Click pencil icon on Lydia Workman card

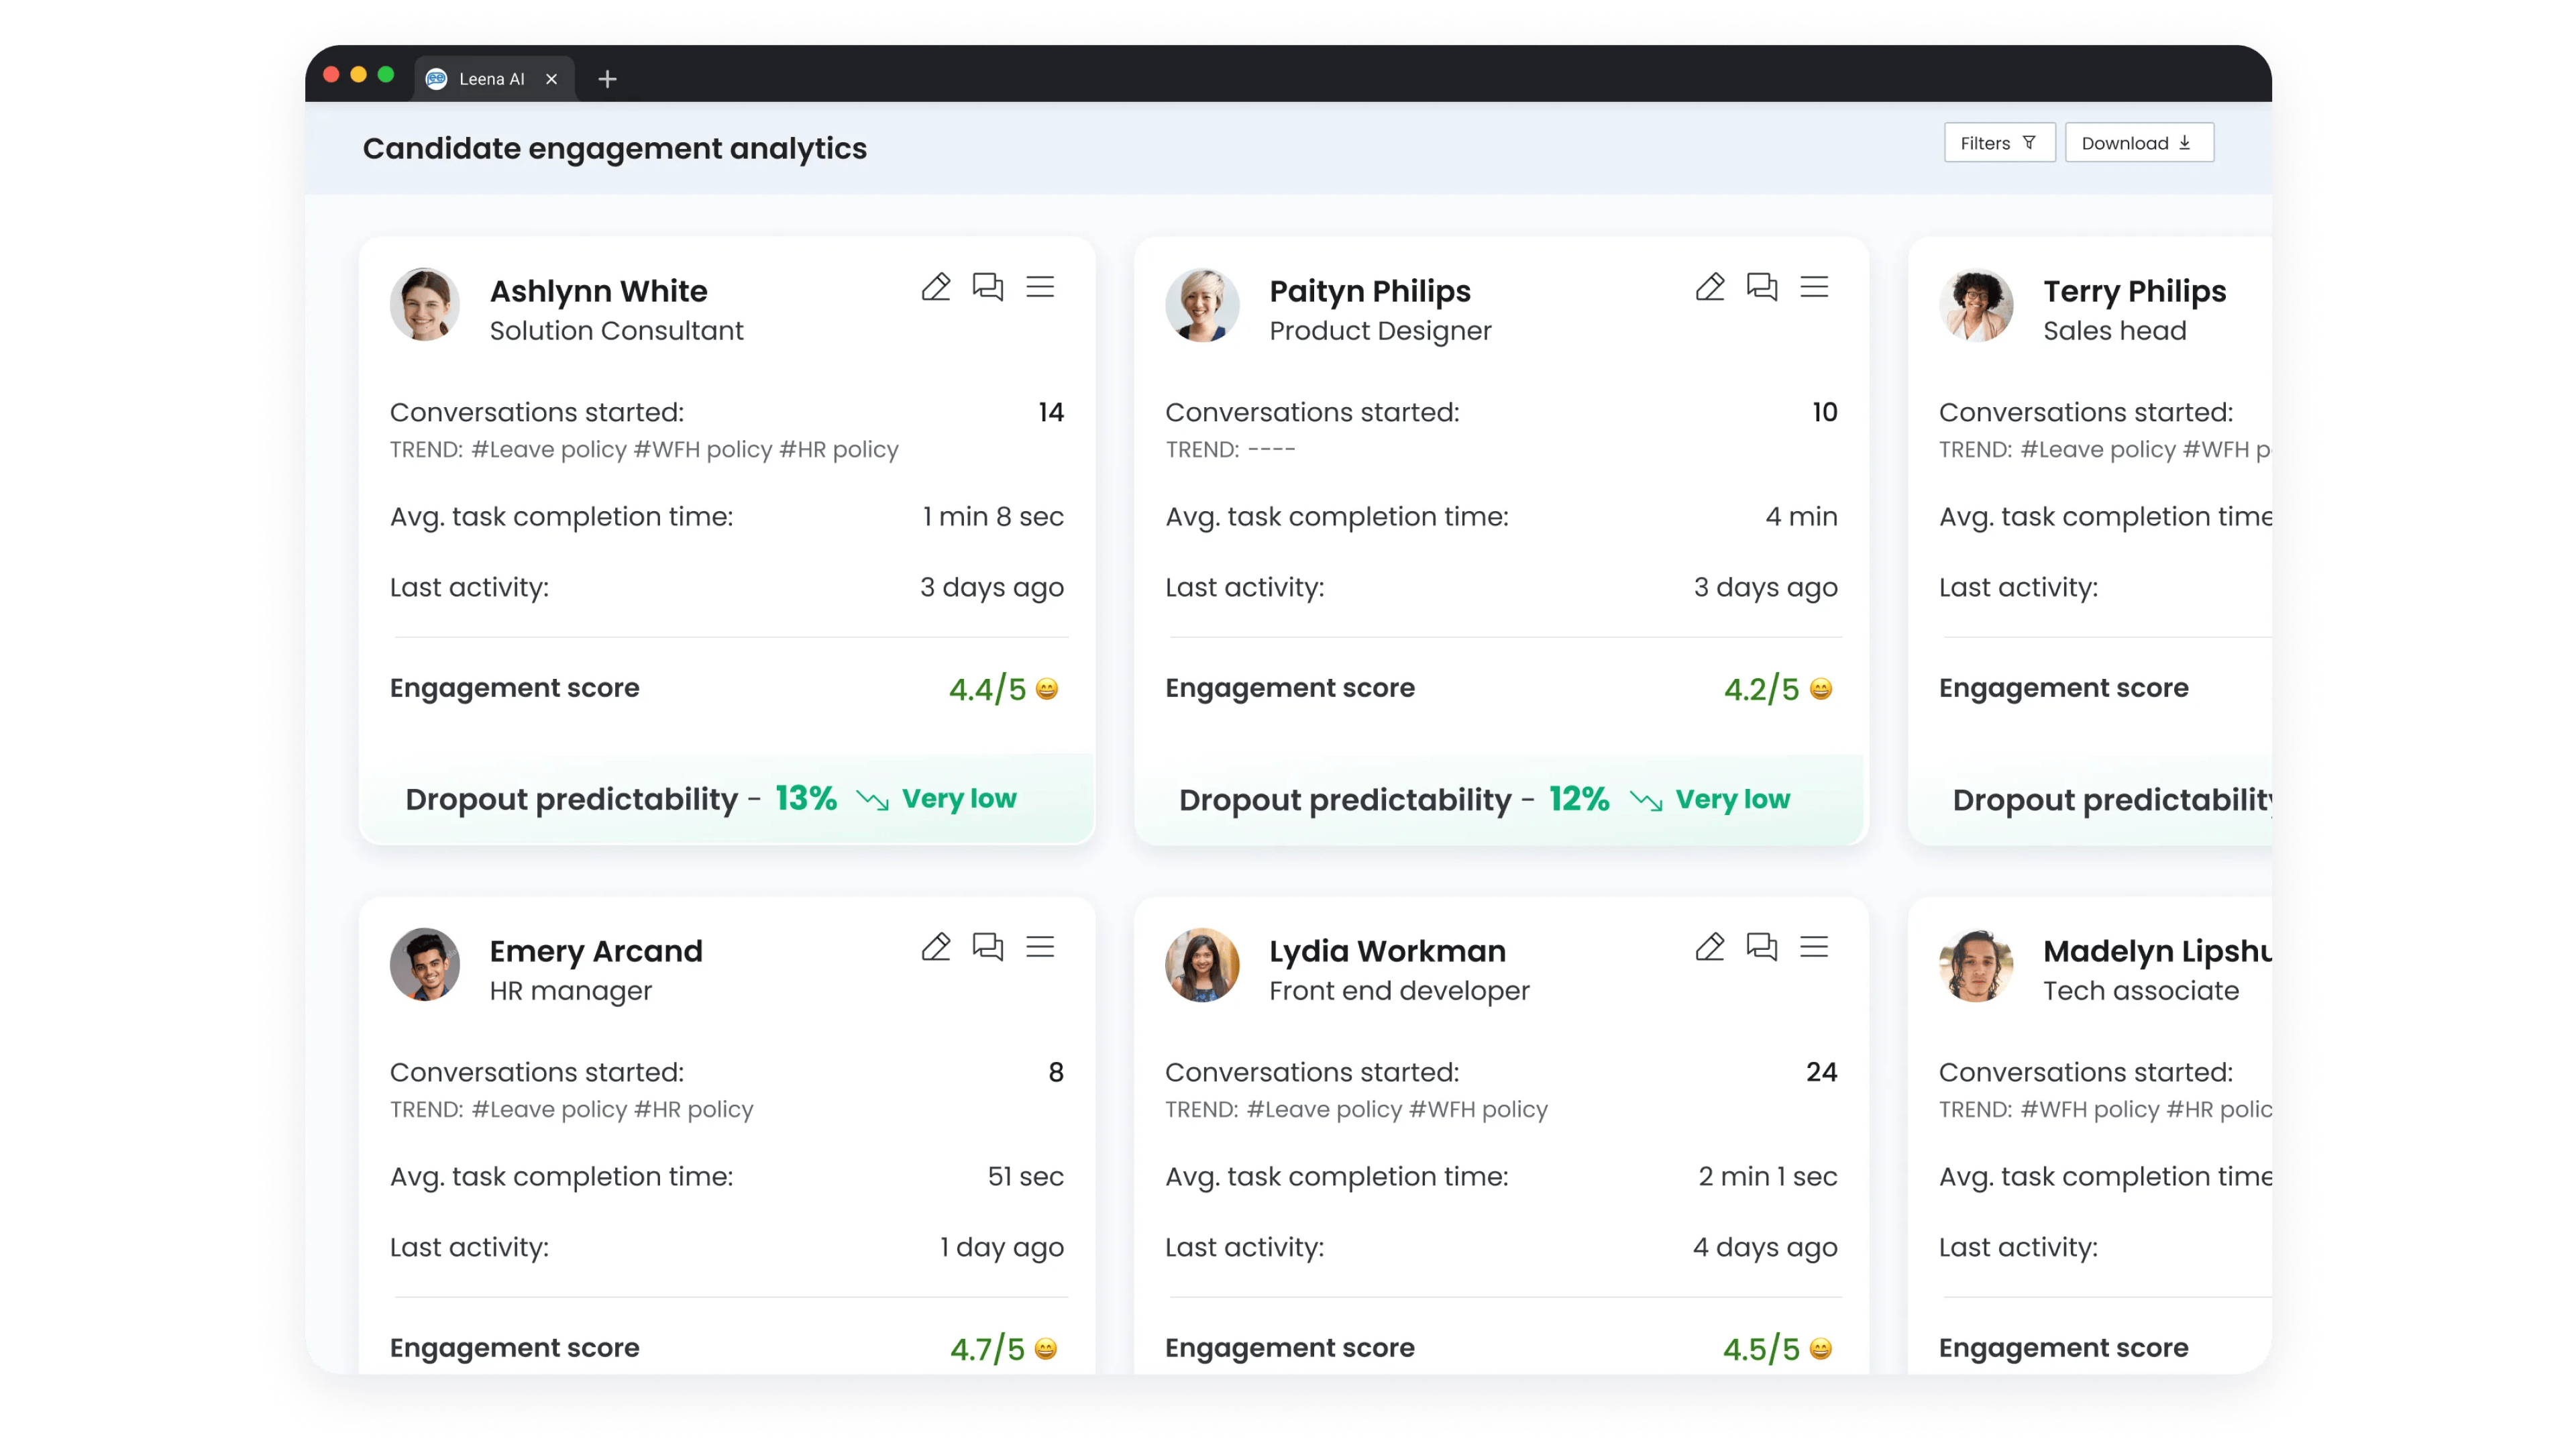[1709, 947]
